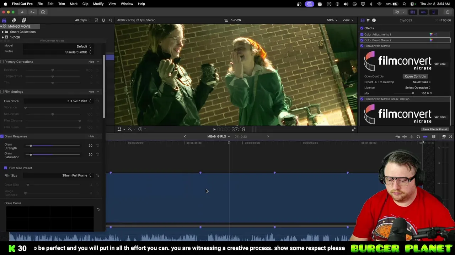Click the filmstrip clip filtering icon
This screenshot has width=455, height=255.
click(103, 20)
